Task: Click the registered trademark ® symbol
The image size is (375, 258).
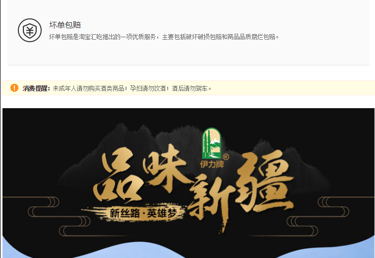Action: (x=226, y=157)
